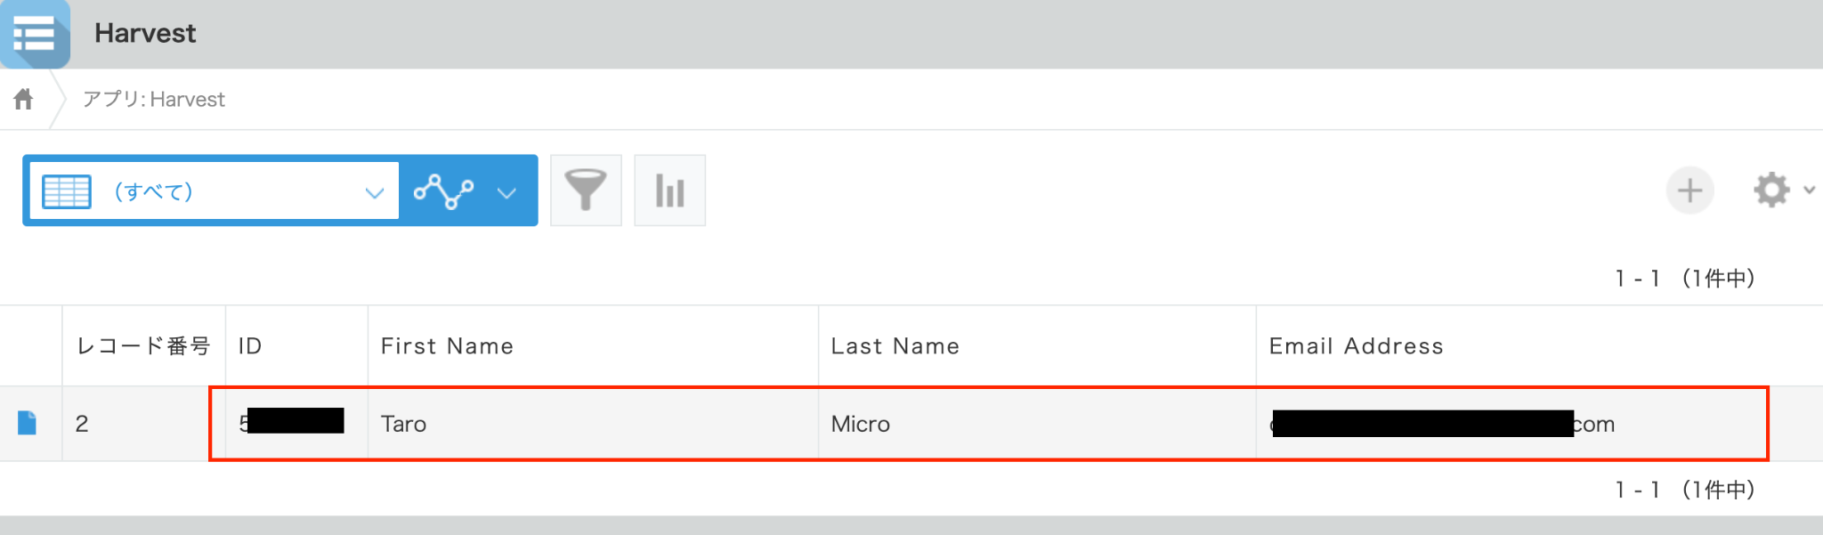This screenshot has width=1823, height=535.
Task: Click the Harvest app list icon
Action: 35,35
